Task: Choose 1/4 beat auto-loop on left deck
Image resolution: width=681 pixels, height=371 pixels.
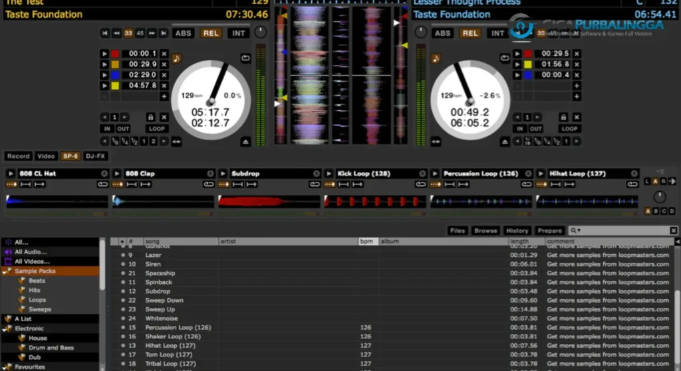Action: point(124,141)
